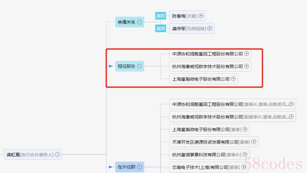Click blue arrow marker before 担任股东
The width and height of the screenshot is (307, 173).
111,66
